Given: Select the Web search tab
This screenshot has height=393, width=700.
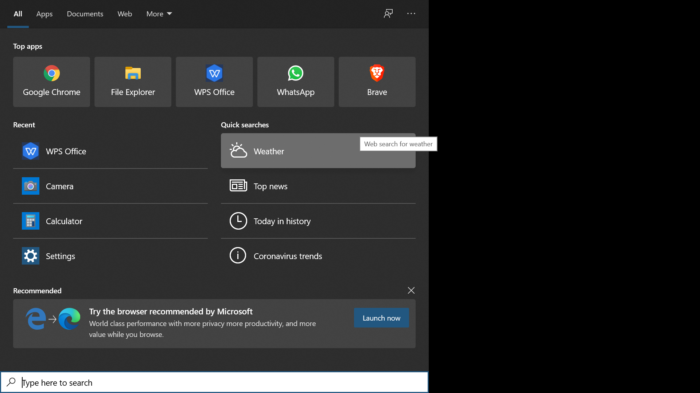Looking at the screenshot, I should coord(125,14).
